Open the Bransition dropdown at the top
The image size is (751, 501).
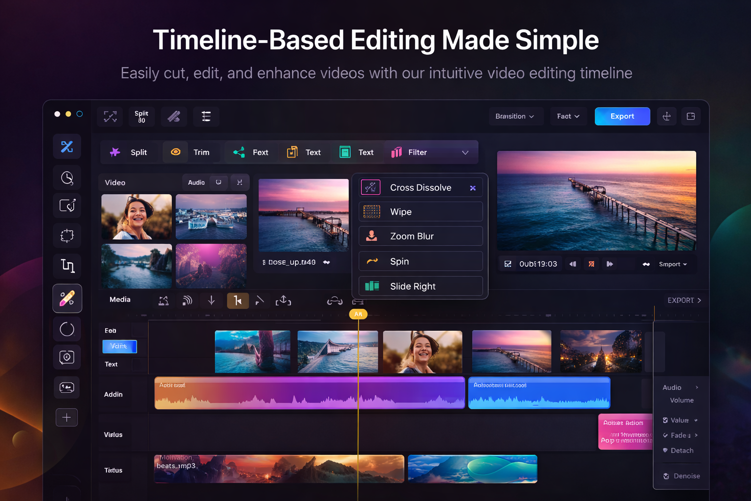coord(516,116)
